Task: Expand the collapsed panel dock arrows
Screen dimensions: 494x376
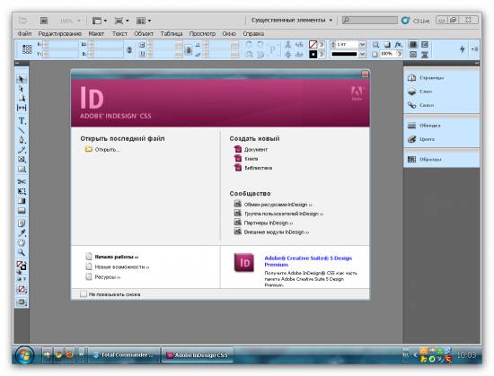Action: coord(477,63)
